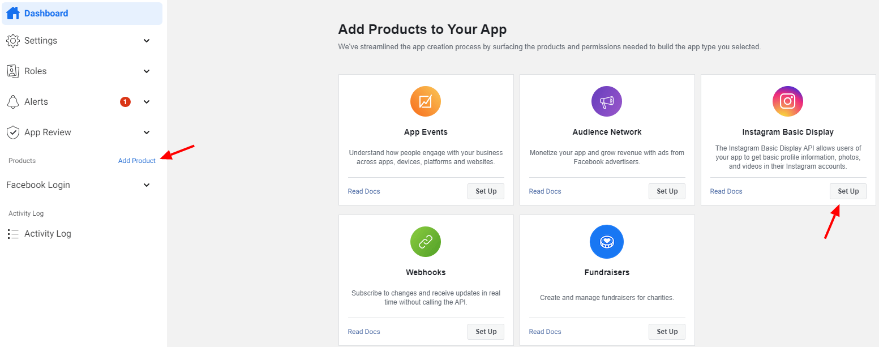
Task: Click the Alerts bell icon
Action: pyautogui.click(x=12, y=102)
